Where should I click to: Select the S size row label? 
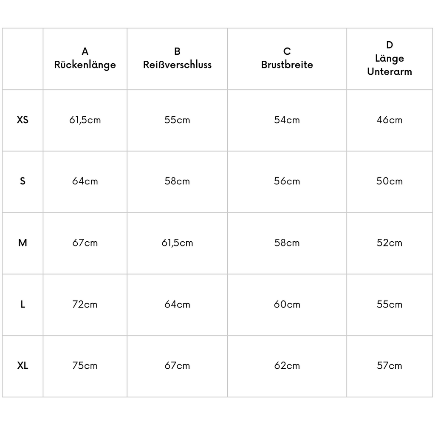[23, 181]
